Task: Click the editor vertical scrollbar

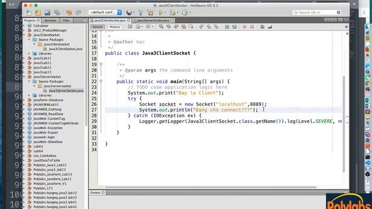Action: tap(344, 124)
